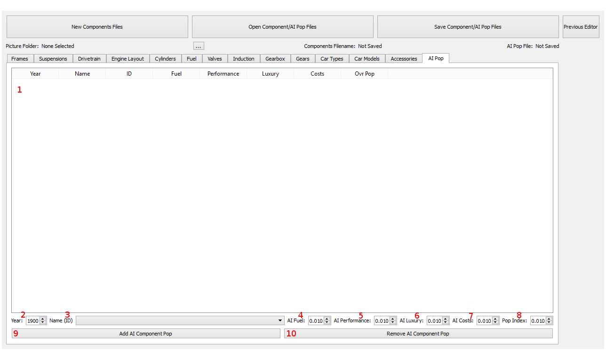
Task: Click into the AI Luxury value field
Action: click(435, 320)
